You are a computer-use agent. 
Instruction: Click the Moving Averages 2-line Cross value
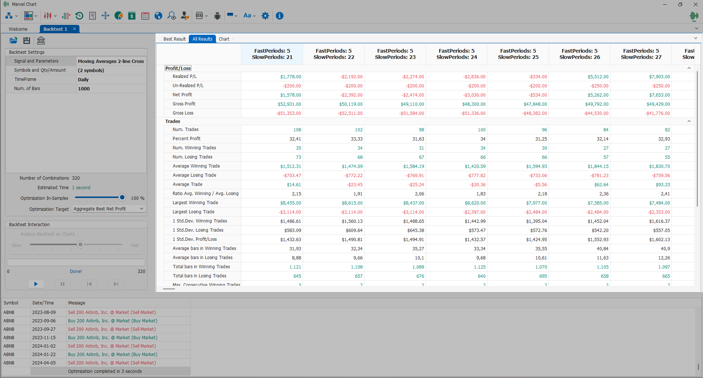[111, 61]
